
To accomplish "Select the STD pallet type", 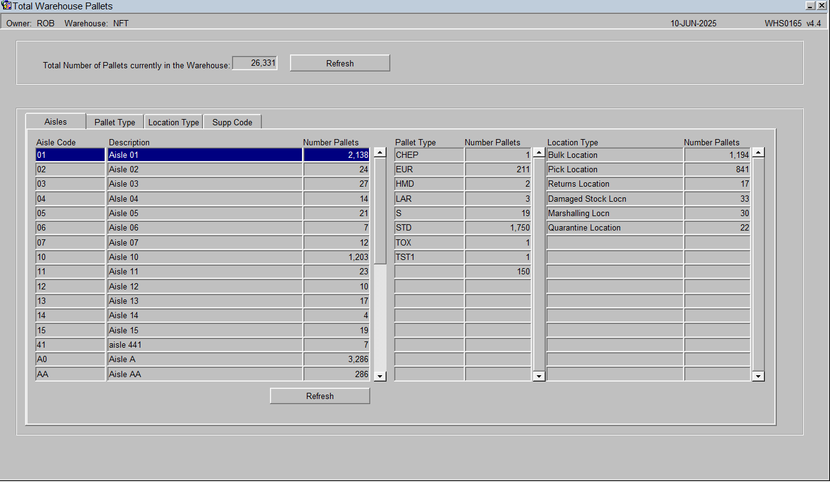I will (429, 227).
